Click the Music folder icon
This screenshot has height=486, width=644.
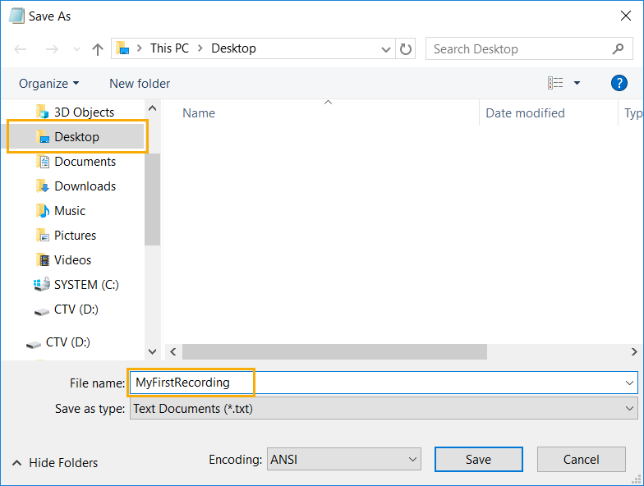pos(43,210)
